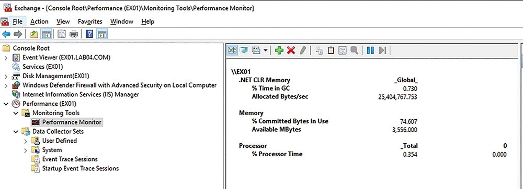Viewport: 523px width, 189px height.
Task: Select the Monitoring Tools folder
Action: pyautogui.click(x=56, y=113)
